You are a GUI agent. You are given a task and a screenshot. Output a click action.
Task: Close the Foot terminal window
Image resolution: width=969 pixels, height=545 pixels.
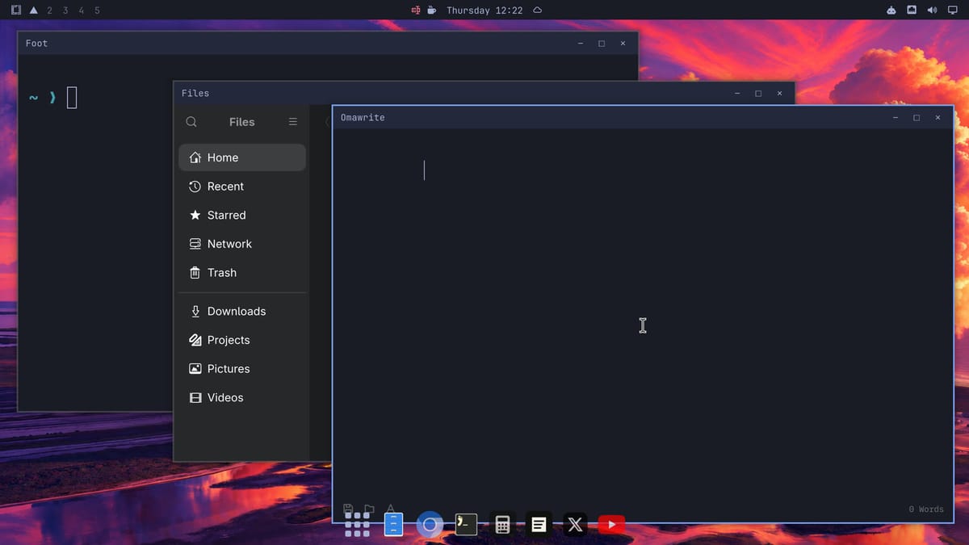(x=623, y=44)
